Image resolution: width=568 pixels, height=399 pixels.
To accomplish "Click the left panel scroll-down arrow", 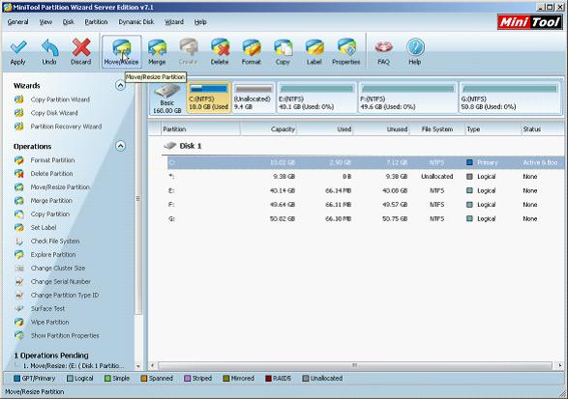I will [x=138, y=366].
